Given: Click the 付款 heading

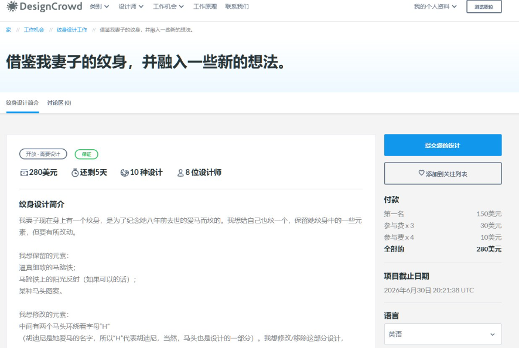Looking at the screenshot, I should point(391,199).
